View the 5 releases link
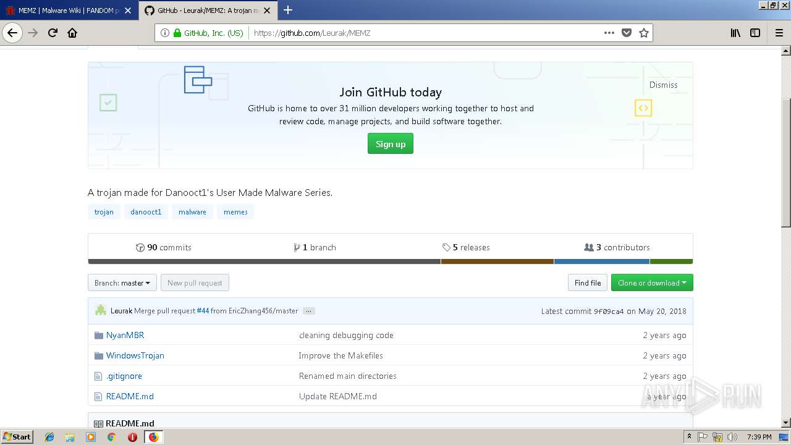The image size is (791, 445). pos(466,247)
